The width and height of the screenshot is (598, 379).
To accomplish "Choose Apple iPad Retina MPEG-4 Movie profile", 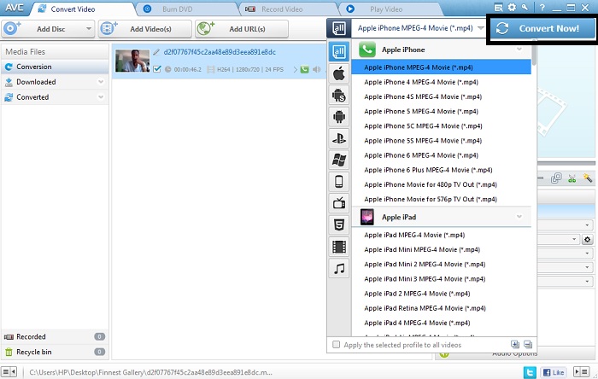I will [441, 308].
